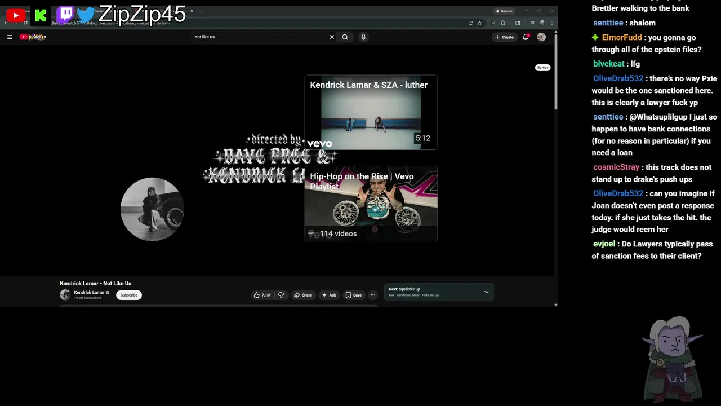This screenshot has width=721, height=406.
Task: Click the search magnifier button
Action: click(x=345, y=37)
